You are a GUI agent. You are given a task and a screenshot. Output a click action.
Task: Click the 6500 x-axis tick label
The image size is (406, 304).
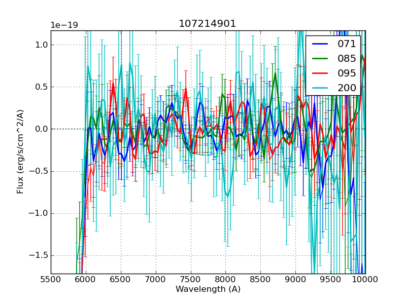coord(121,279)
